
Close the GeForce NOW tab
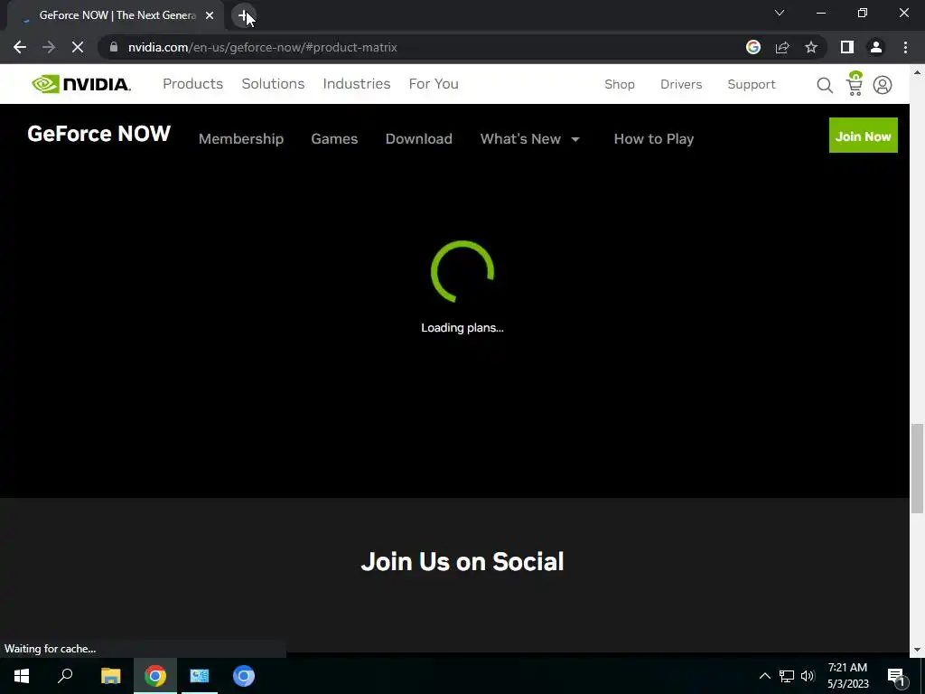click(210, 15)
